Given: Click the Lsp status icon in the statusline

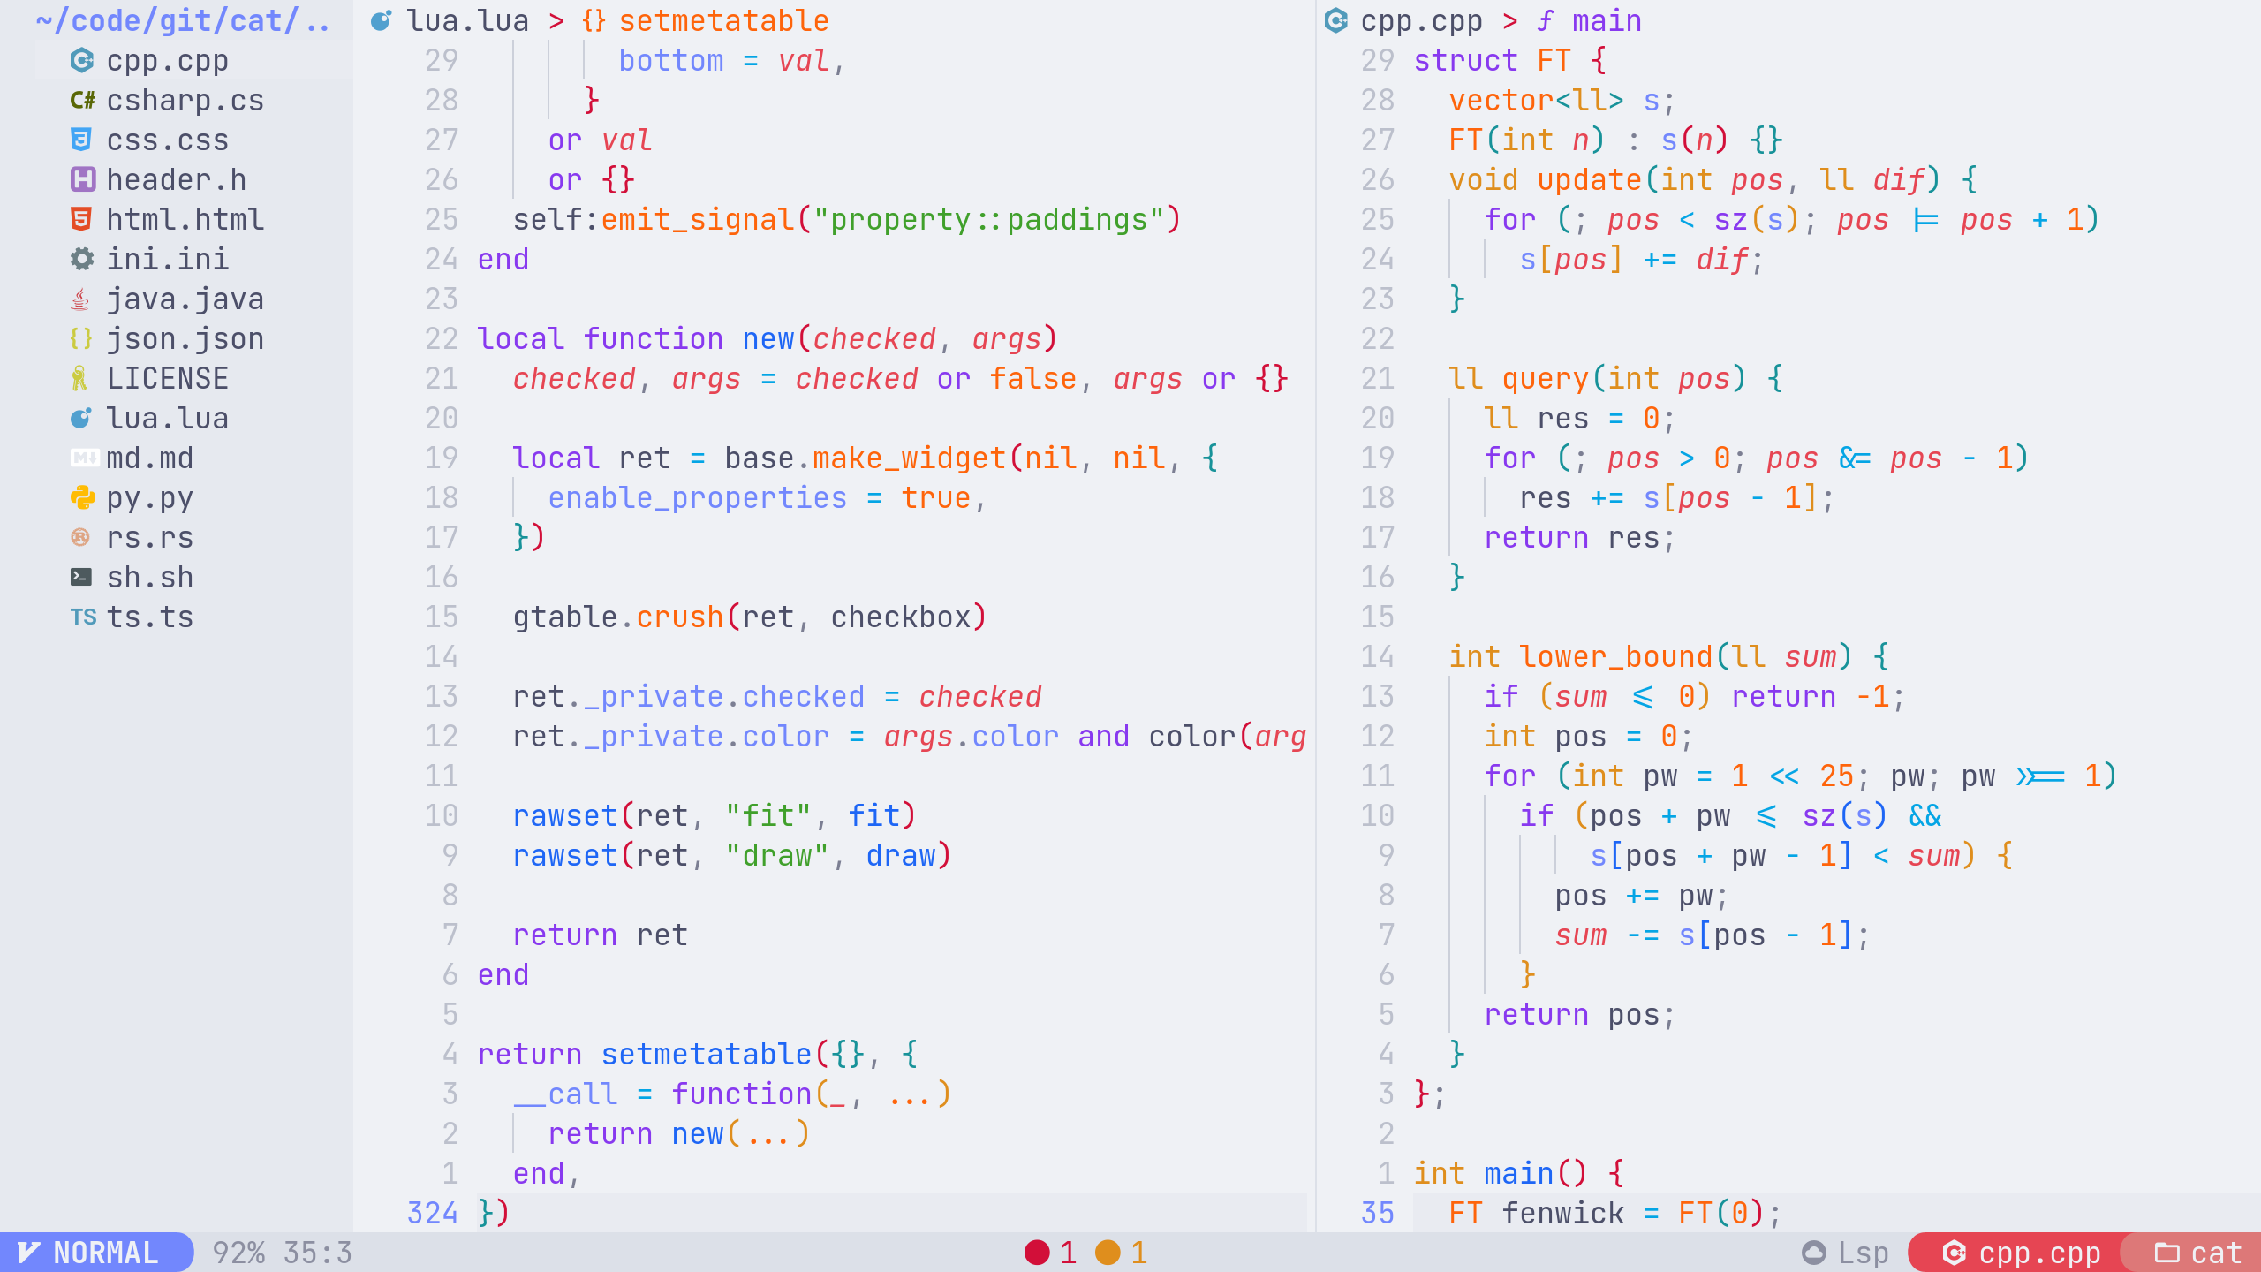Looking at the screenshot, I should [x=1815, y=1252].
